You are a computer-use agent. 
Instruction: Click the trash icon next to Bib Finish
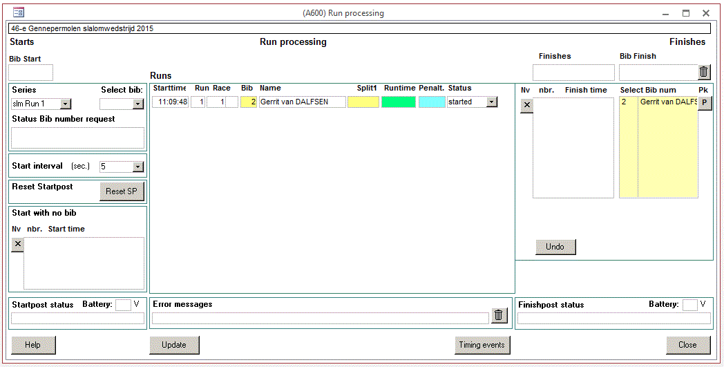point(704,72)
